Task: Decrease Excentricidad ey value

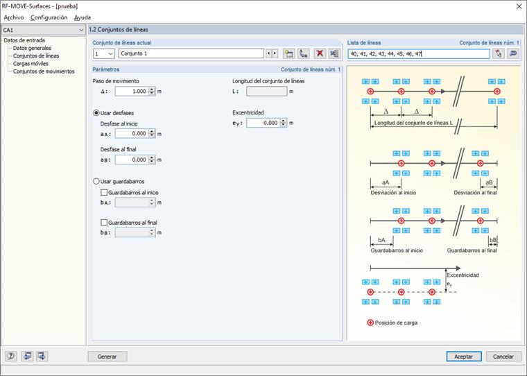Action: click(x=284, y=125)
